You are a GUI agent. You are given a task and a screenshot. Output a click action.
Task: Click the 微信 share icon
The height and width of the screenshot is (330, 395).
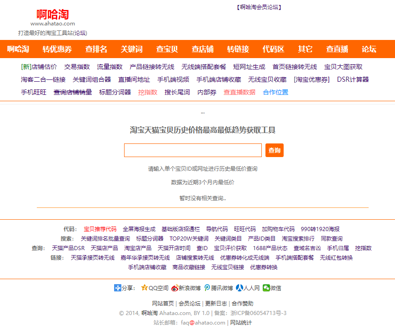tap(266, 288)
